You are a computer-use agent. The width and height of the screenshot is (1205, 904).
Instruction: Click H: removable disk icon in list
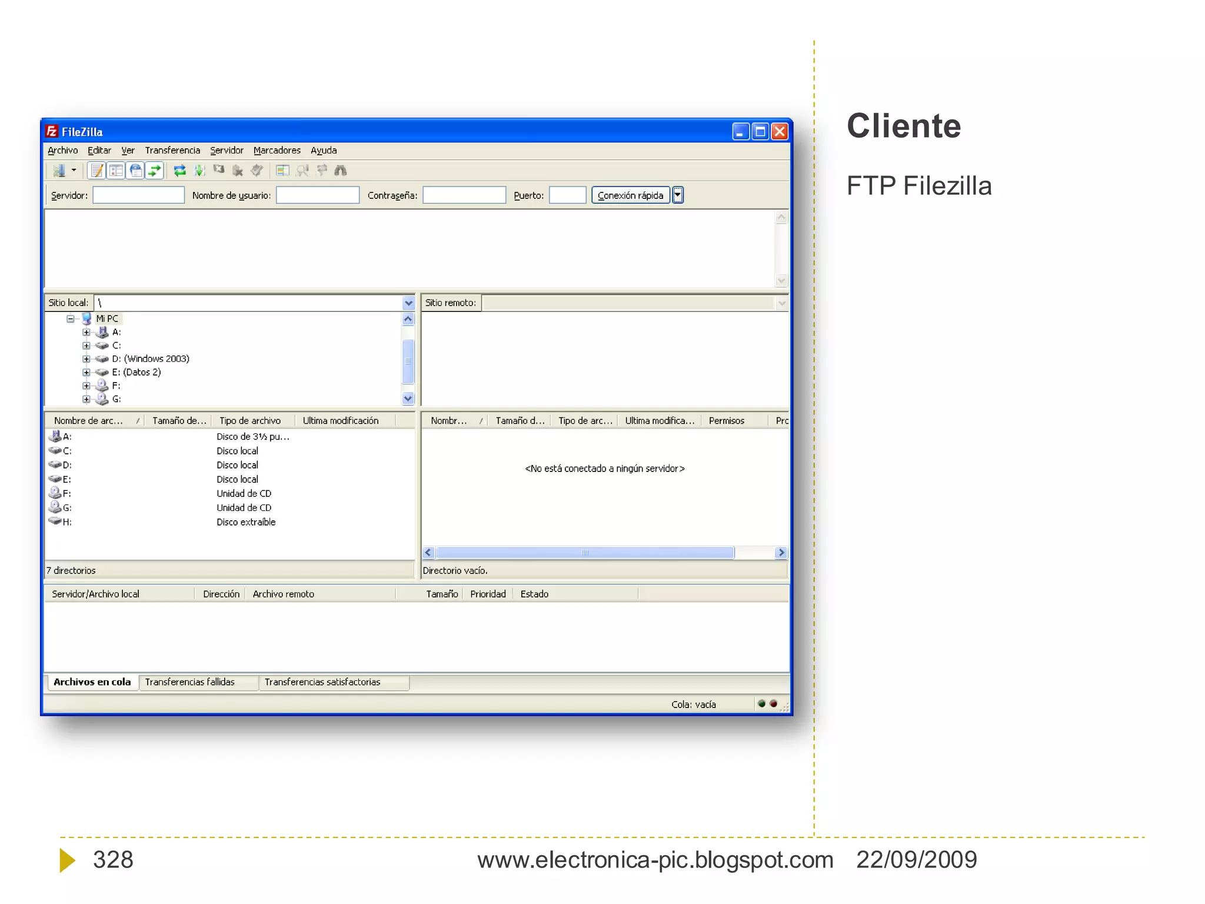[55, 521]
